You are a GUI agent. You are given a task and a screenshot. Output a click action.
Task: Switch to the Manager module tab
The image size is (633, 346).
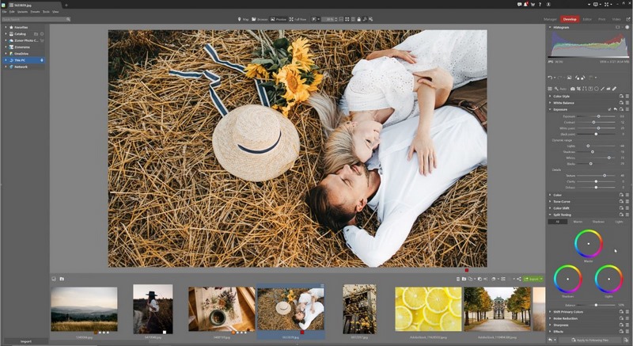[550, 19]
